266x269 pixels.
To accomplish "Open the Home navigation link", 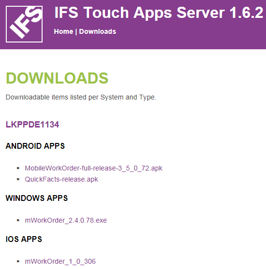I will pos(63,31).
